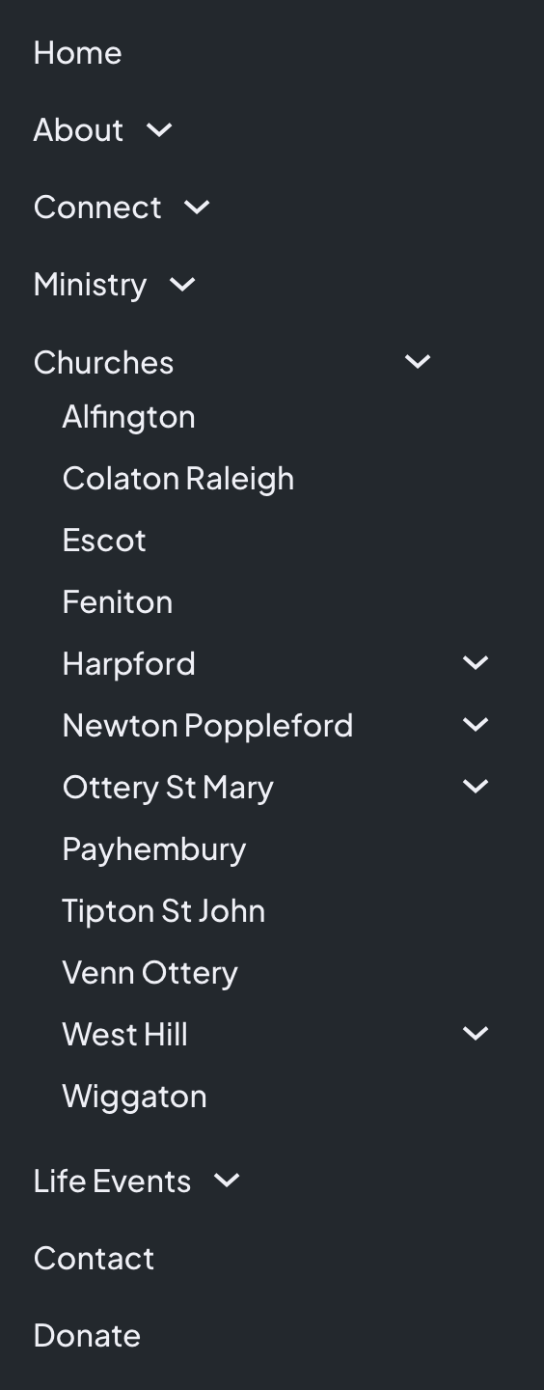
Task: Expand the Connect submenu chevron
Action: [x=197, y=207]
